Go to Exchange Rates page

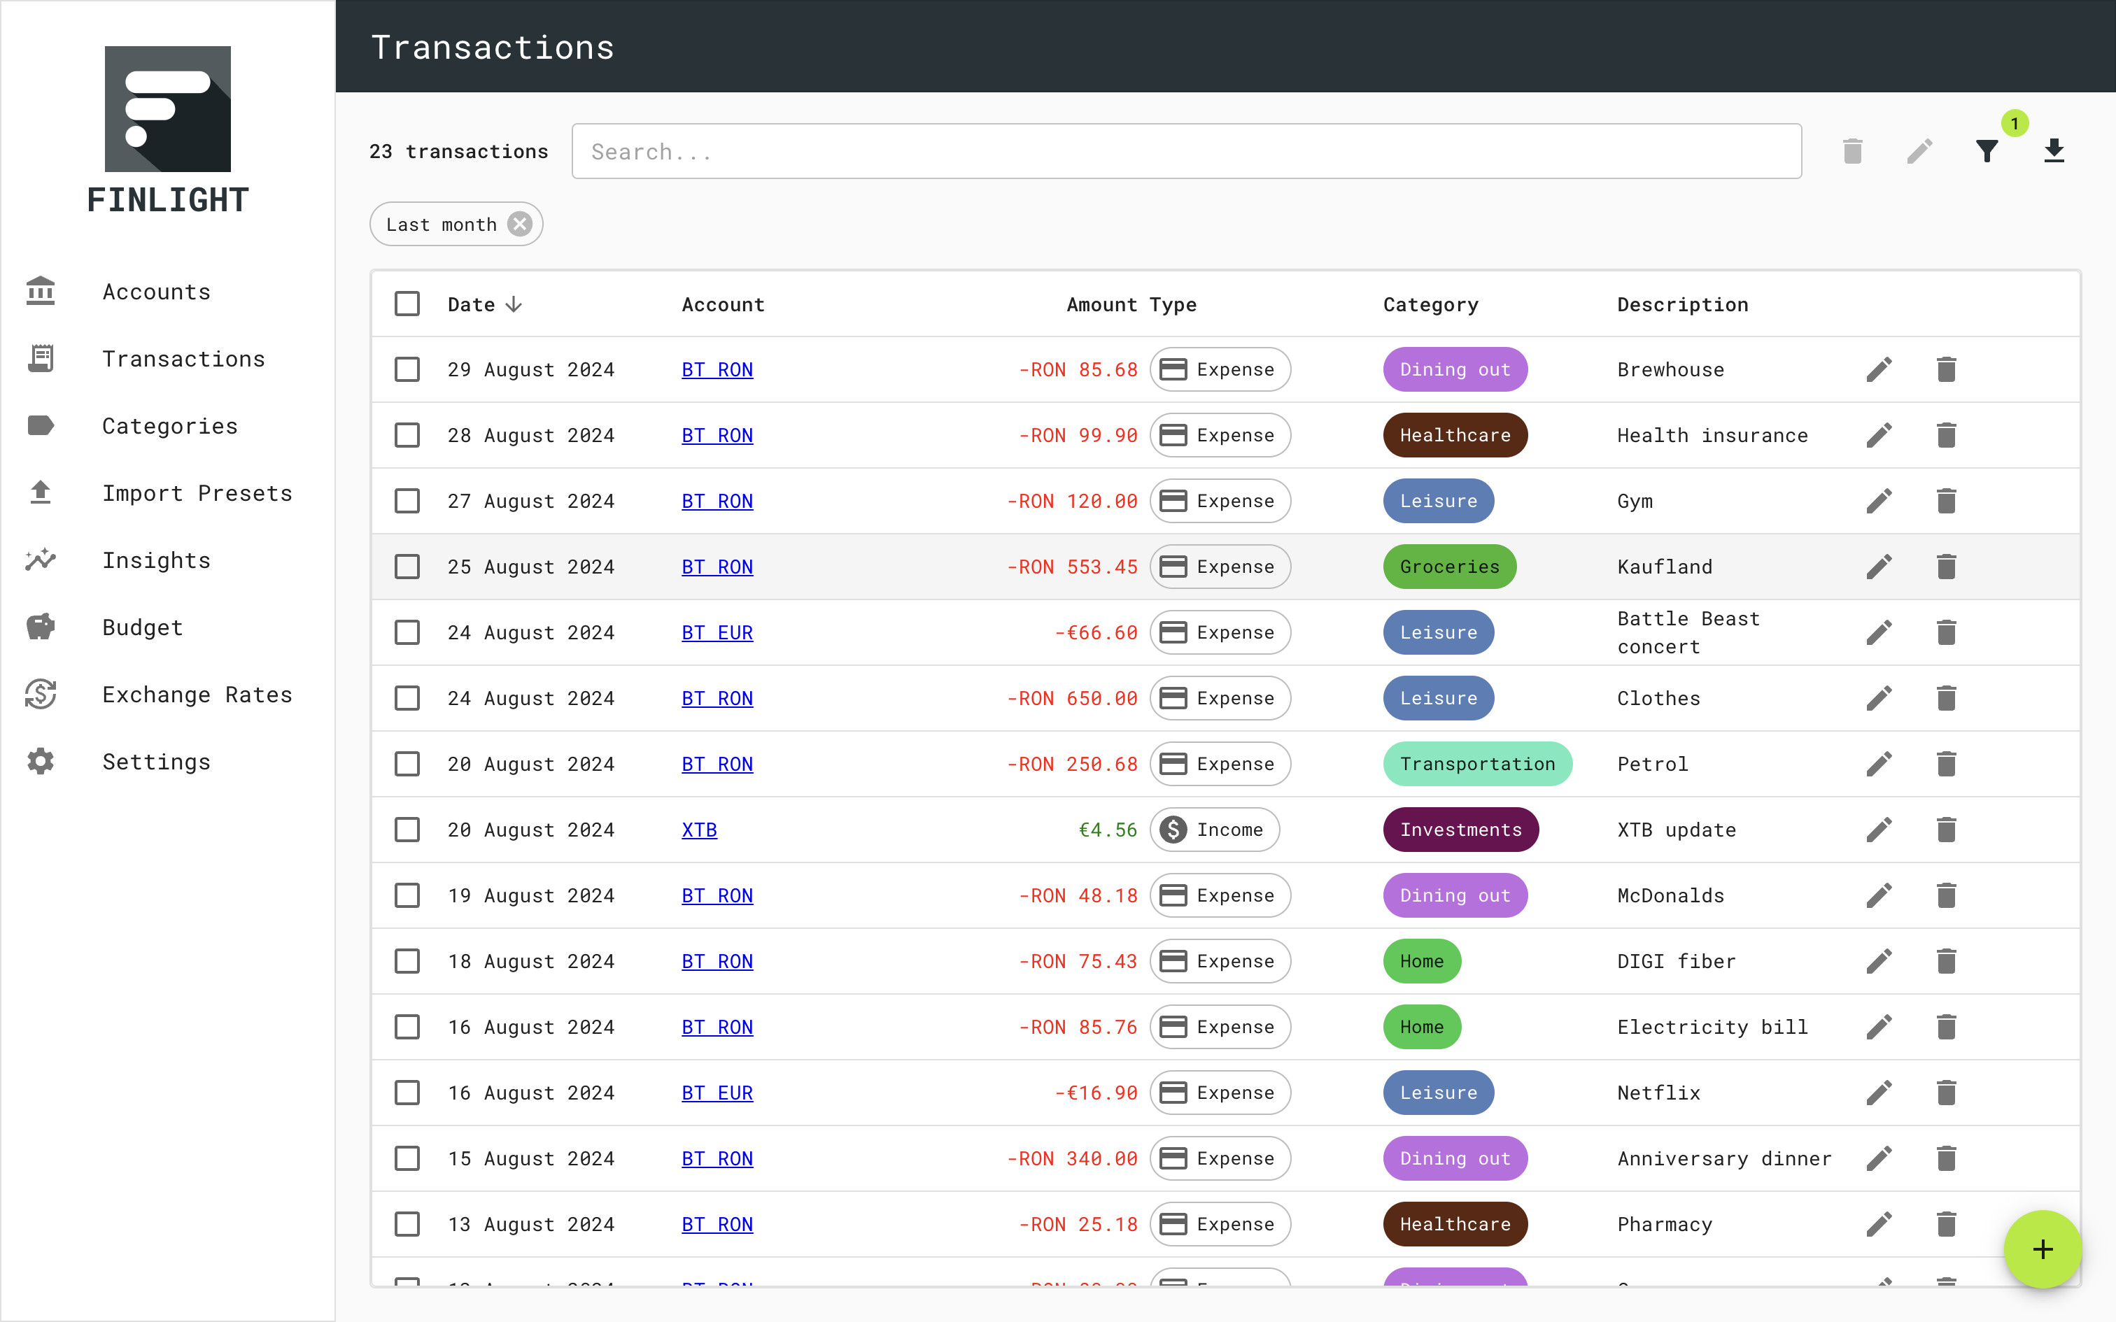197,695
